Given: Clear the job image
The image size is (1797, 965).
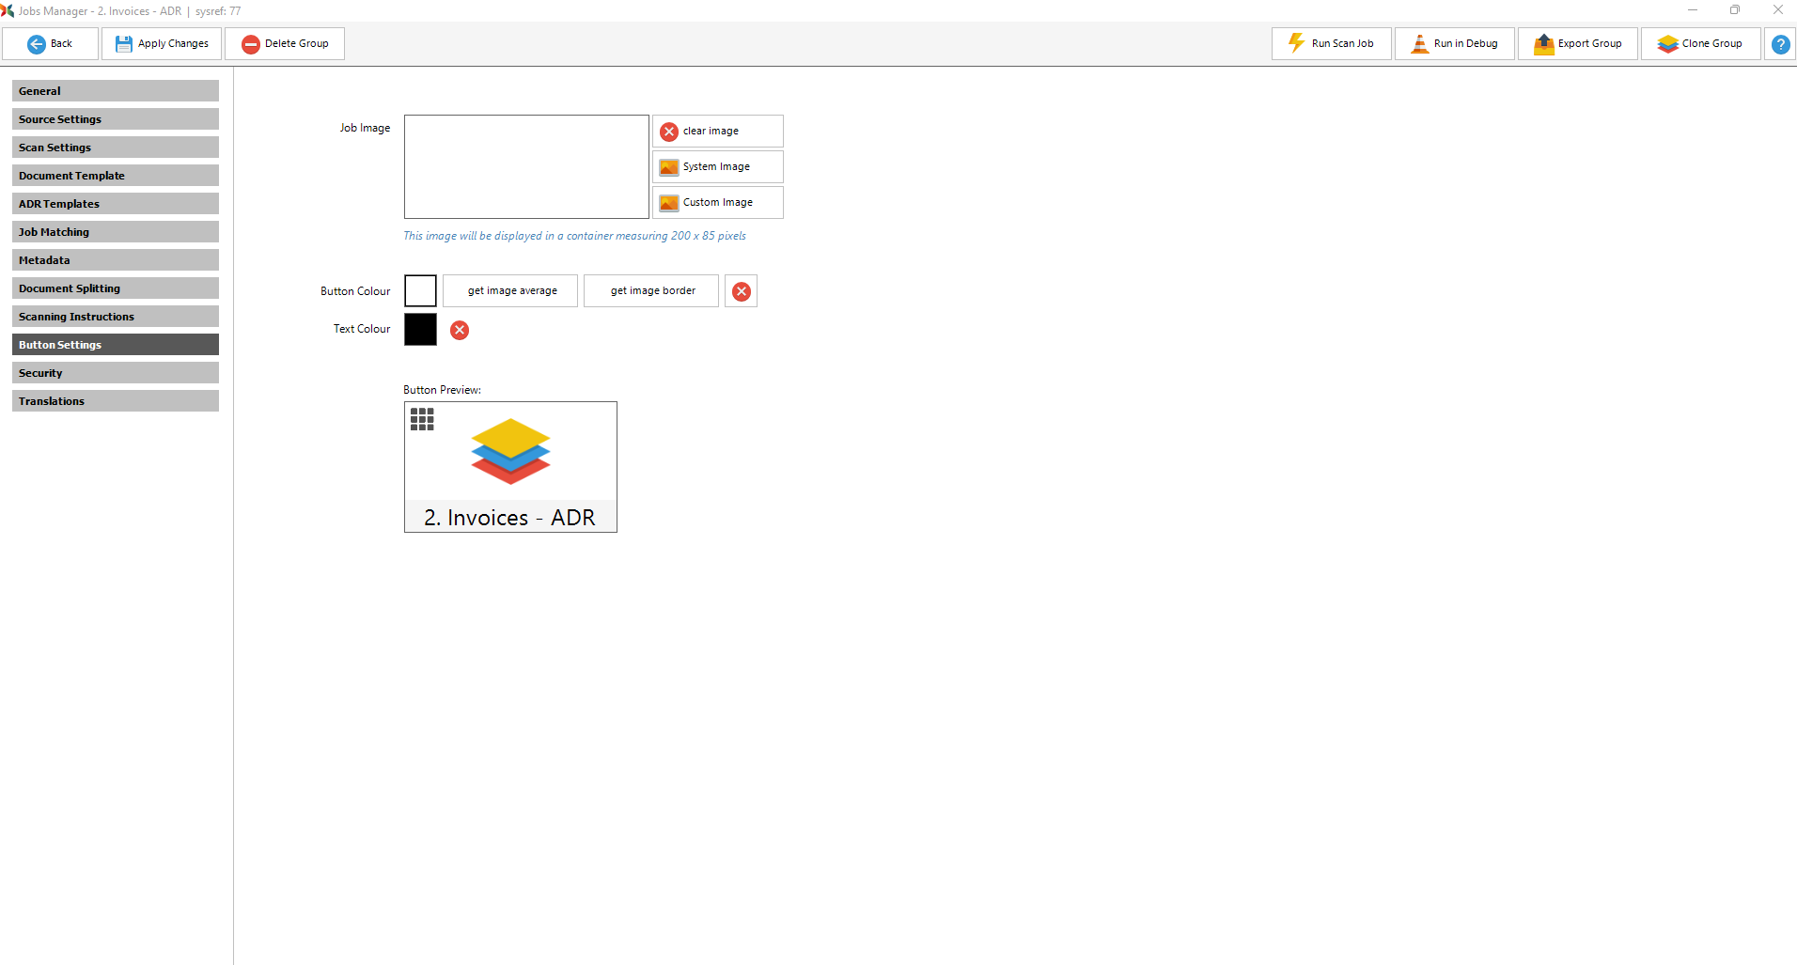Looking at the screenshot, I should [717, 132].
